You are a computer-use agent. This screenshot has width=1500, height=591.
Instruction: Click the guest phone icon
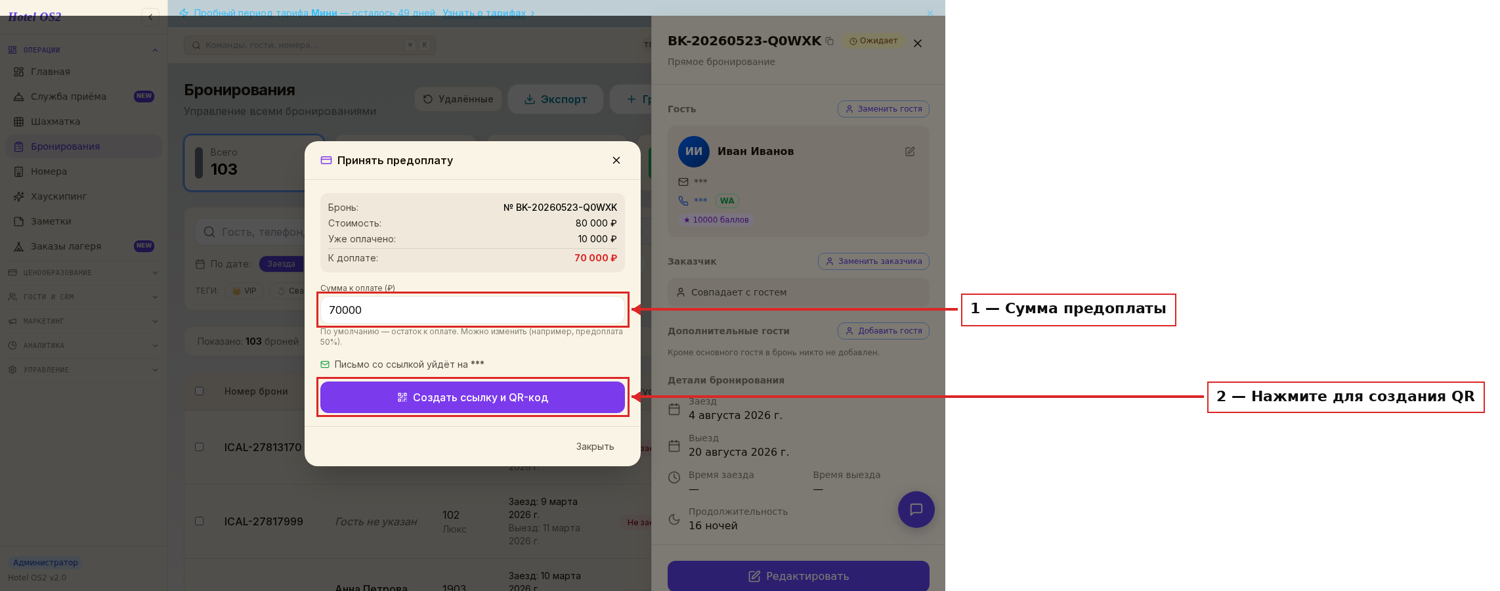point(683,201)
